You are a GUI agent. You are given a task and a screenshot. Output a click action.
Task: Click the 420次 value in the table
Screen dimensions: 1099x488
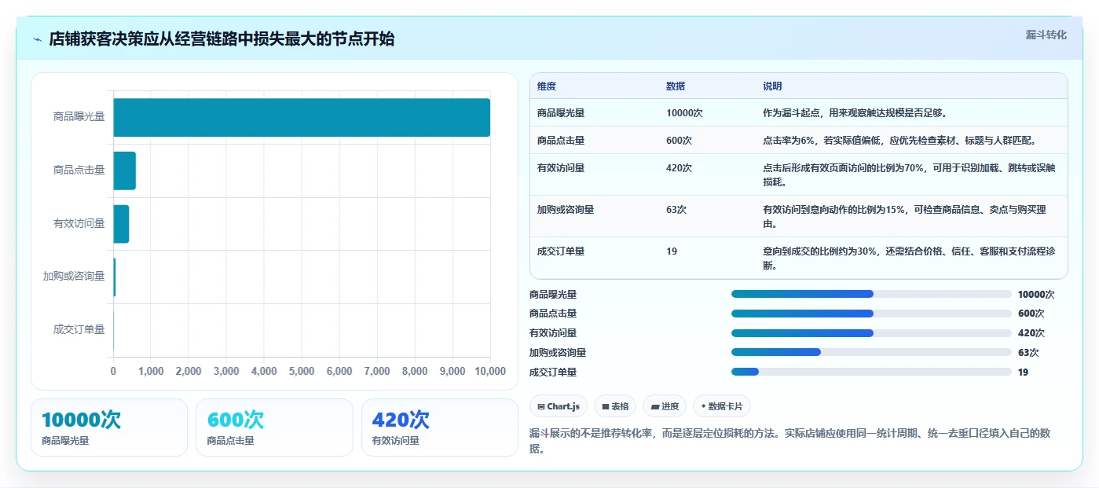(x=680, y=168)
